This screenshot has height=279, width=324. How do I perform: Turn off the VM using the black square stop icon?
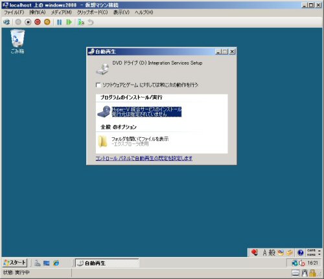pos(28,22)
